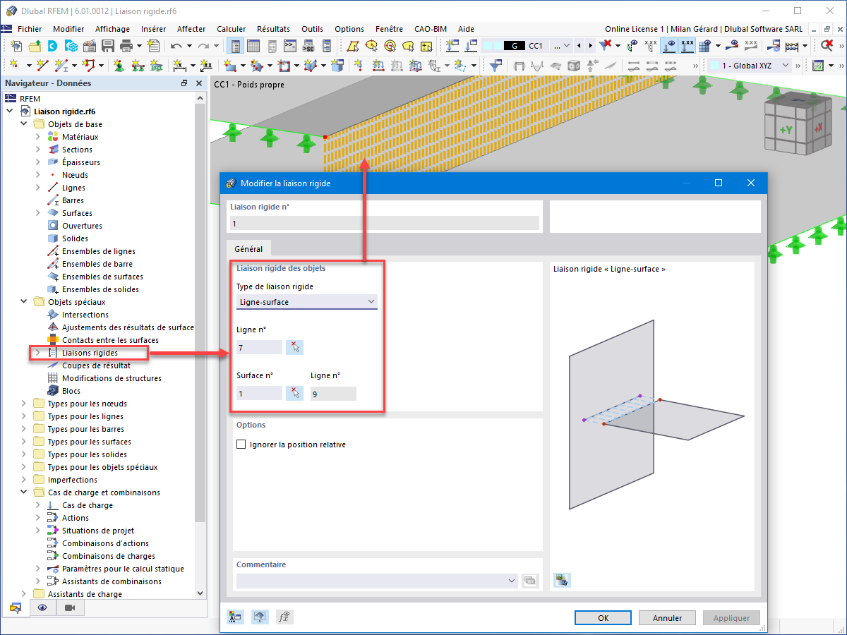Click the Save icon in the toolbar
The width and height of the screenshot is (847, 635).
pyautogui.click(x=107, y=44)
